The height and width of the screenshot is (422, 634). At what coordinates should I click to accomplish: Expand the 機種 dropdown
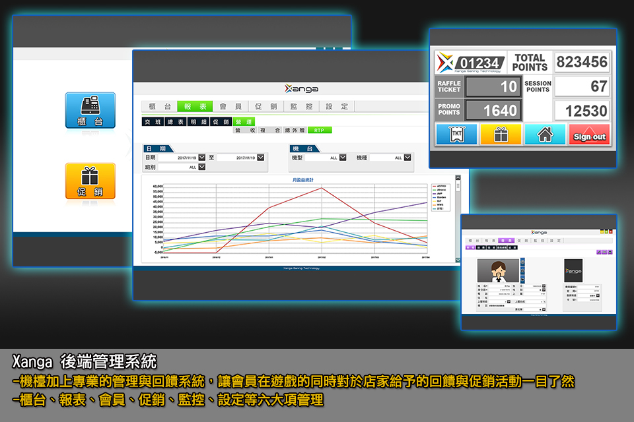(x=407, y=157)
